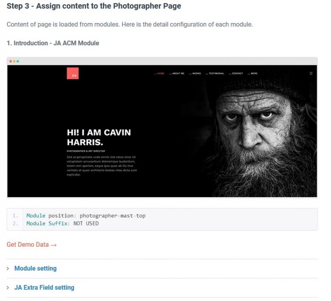Click the red CV logo icon
Viewport: 331px width, 301px height.
tap(73, 73)
